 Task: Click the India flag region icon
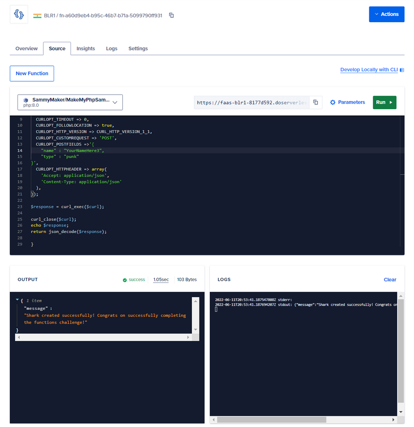(x=37, y=16)
